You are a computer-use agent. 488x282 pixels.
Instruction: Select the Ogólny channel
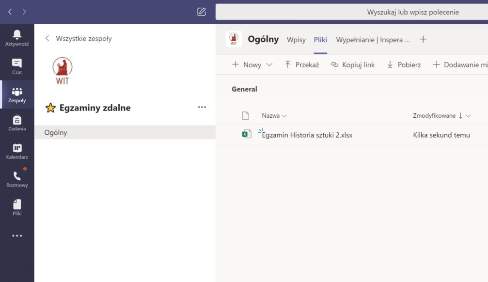125,132
